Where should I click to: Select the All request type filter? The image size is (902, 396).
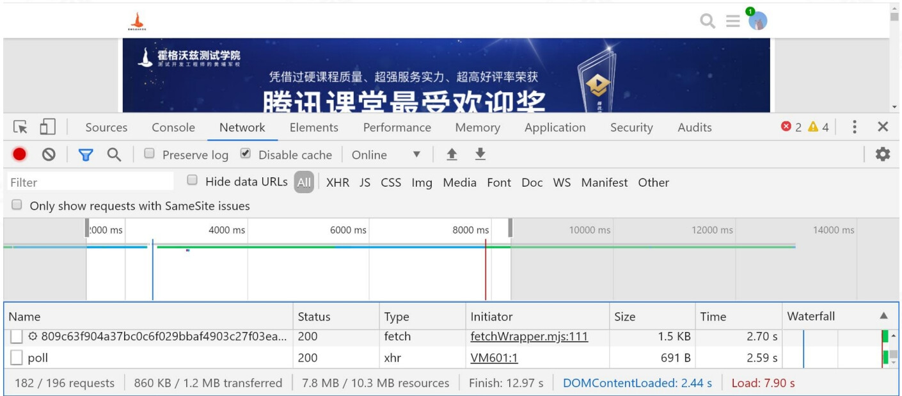click(304, 182)
